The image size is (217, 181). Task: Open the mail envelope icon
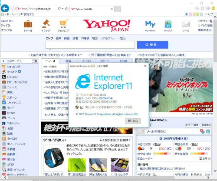[x=186, y=24]
